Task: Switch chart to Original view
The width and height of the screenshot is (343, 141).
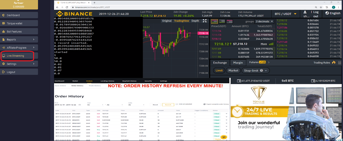Action: pos(167,21)
